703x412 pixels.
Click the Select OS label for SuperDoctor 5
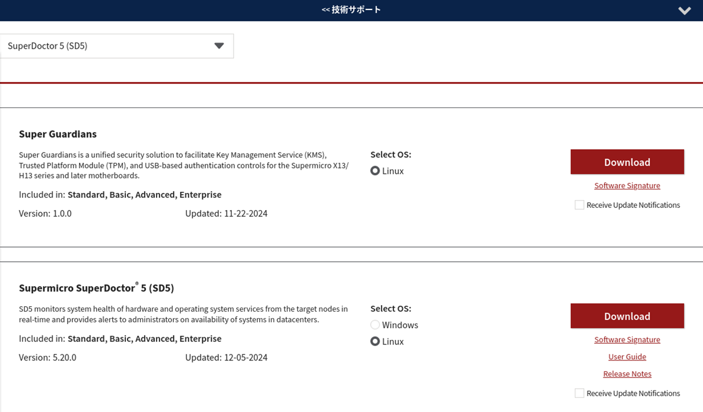pyautogui.click(x=390, y=309)
